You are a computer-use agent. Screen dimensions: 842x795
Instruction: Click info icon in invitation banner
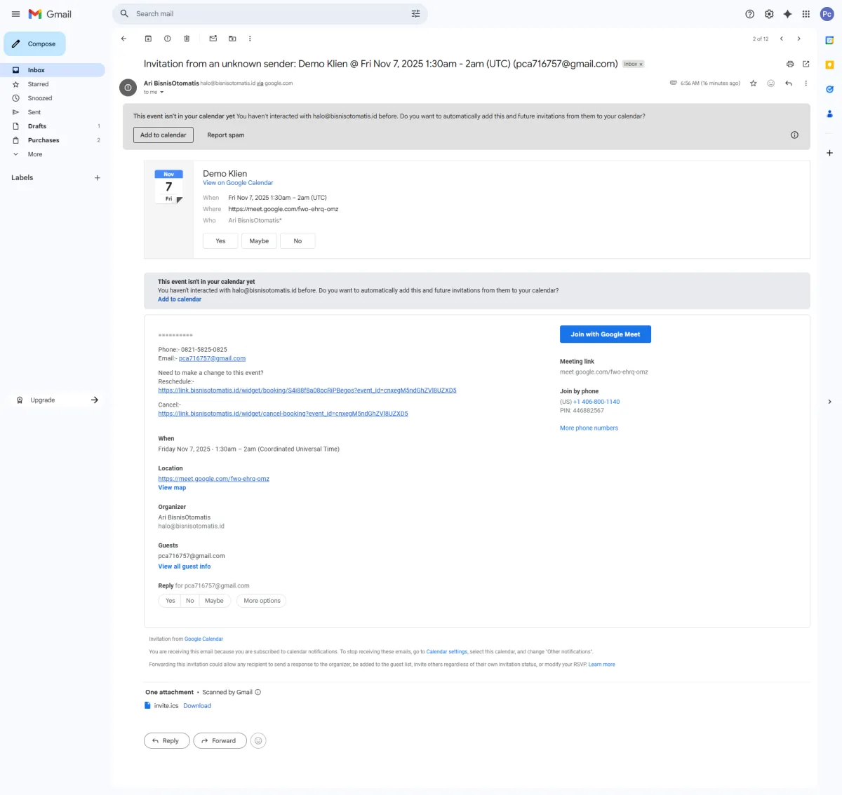click(794, 135)
